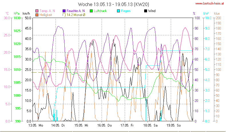
Task: Click the black Wind legend swatch
Action: [x=146, y=11]
